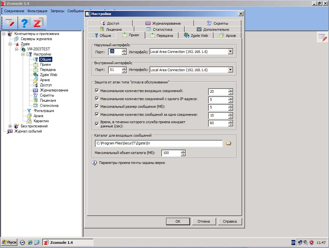Click the incoming catalog path field
This screenshot has width=329, height=248.
[x=159, y=143]
